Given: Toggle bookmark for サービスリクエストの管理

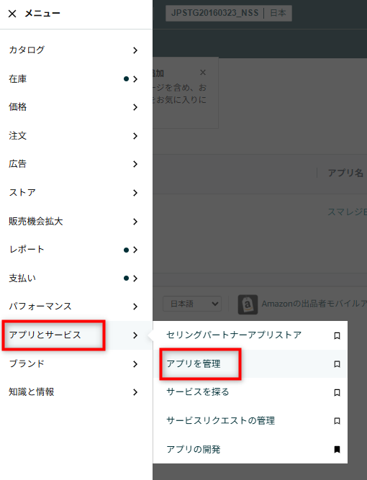Looking at the screenshot, I should (x=337, y=421).
